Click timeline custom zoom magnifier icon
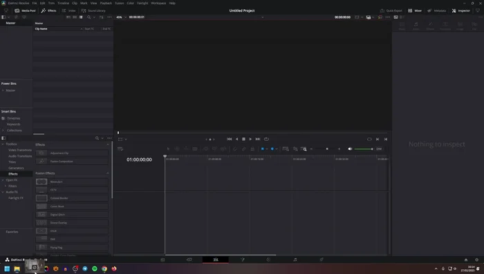This screenshot has width=484, height=274. [304, 149]
